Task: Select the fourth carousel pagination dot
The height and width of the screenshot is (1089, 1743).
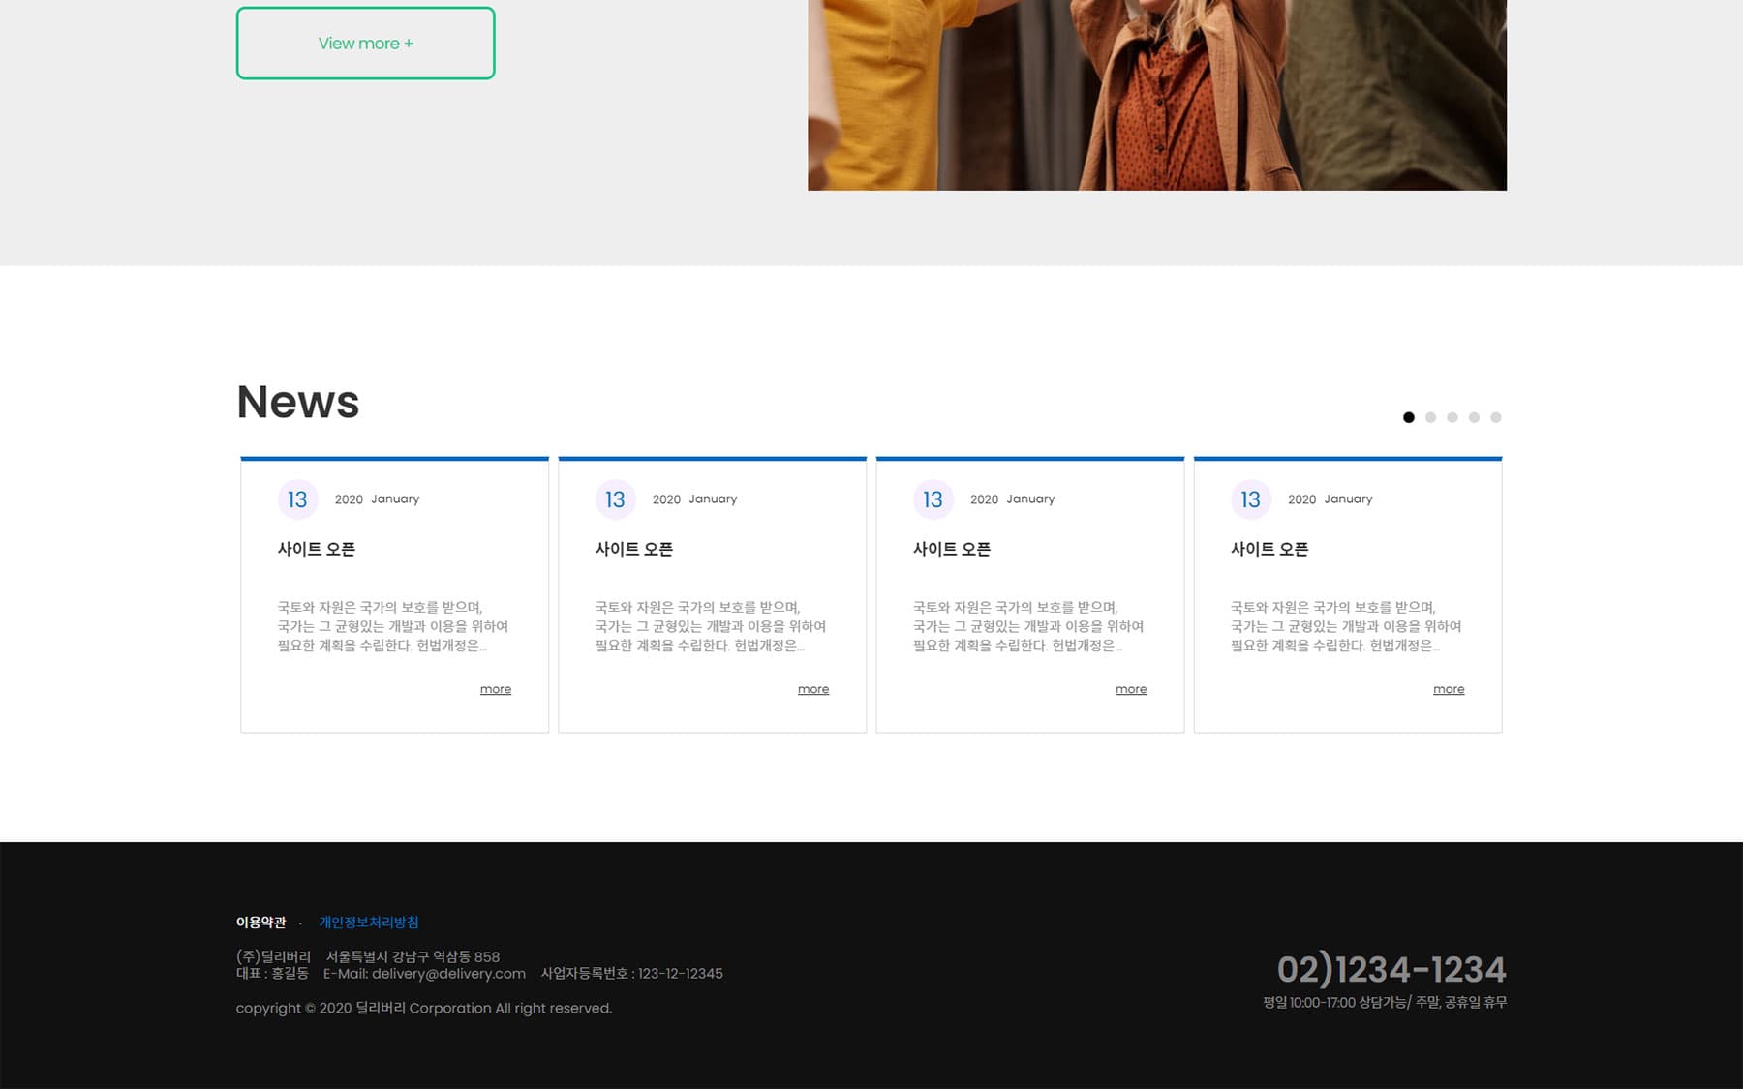Action: tap(1475, 417)
